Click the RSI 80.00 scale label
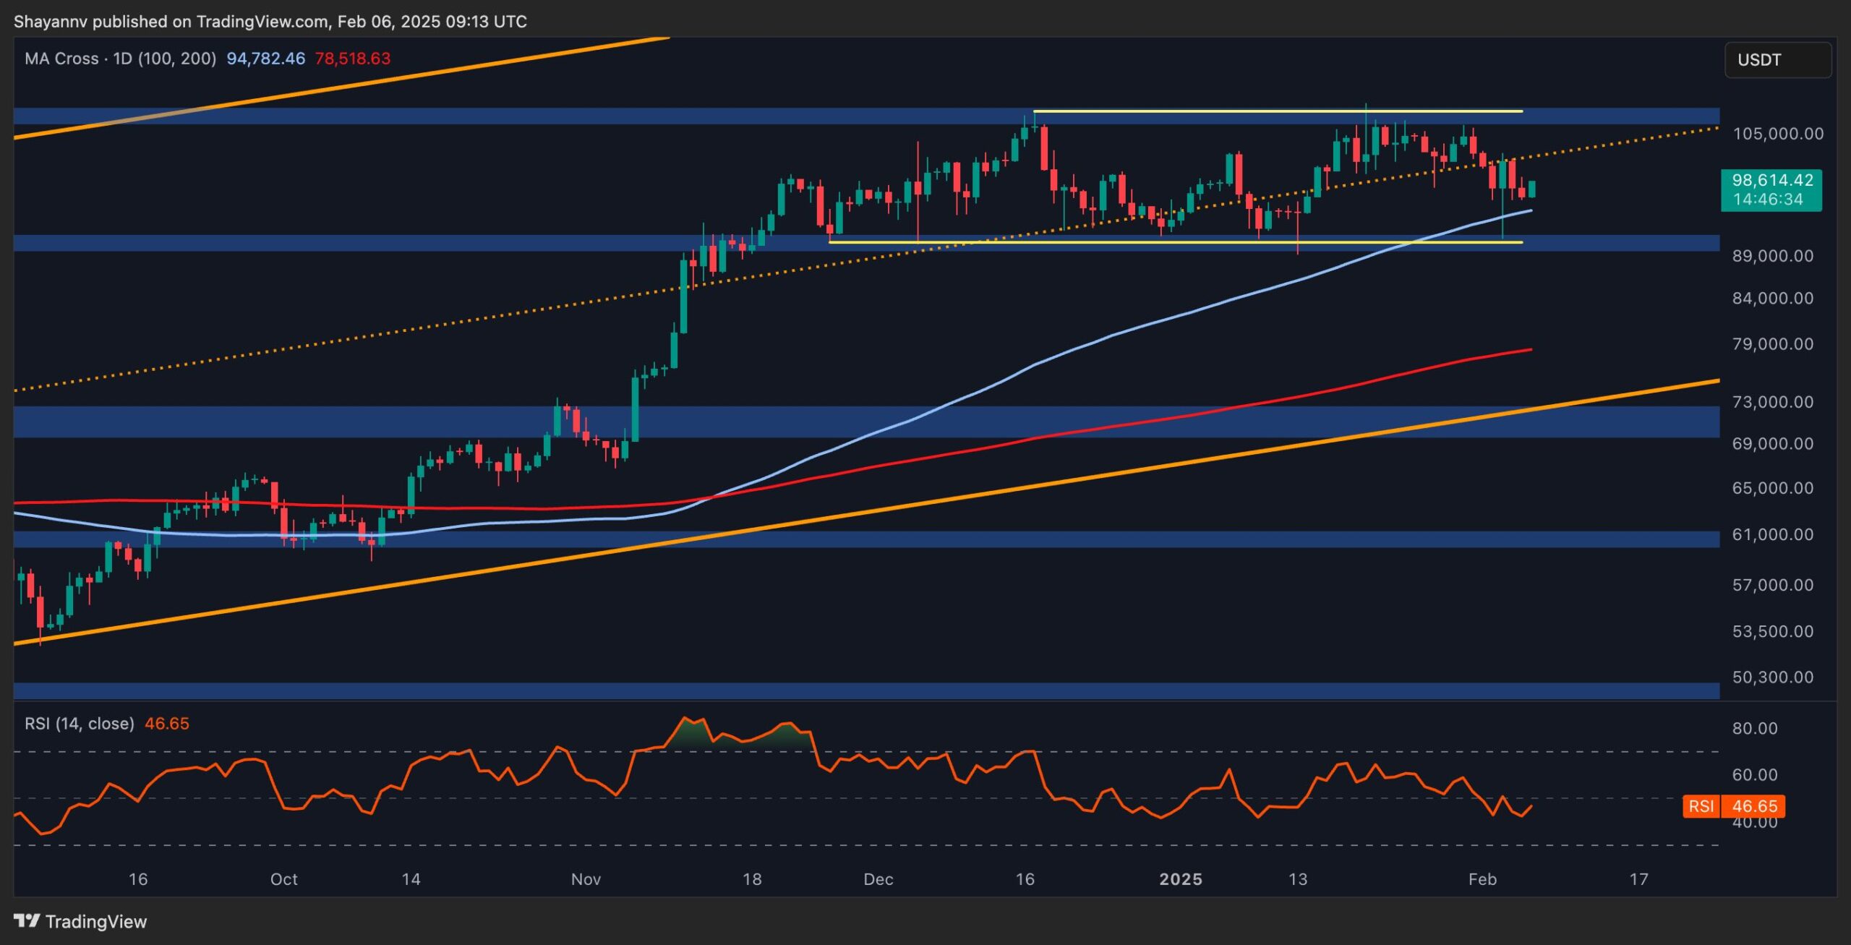 (x=1754, y=729)
